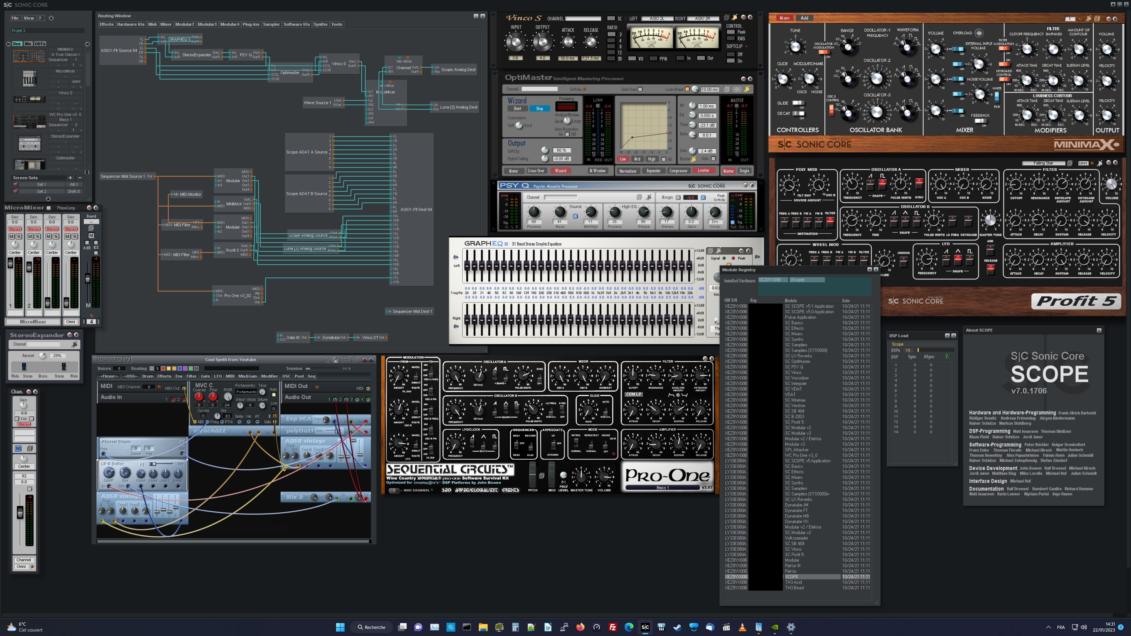
Task: Click the save icon in Modular header
Action: 327,360
